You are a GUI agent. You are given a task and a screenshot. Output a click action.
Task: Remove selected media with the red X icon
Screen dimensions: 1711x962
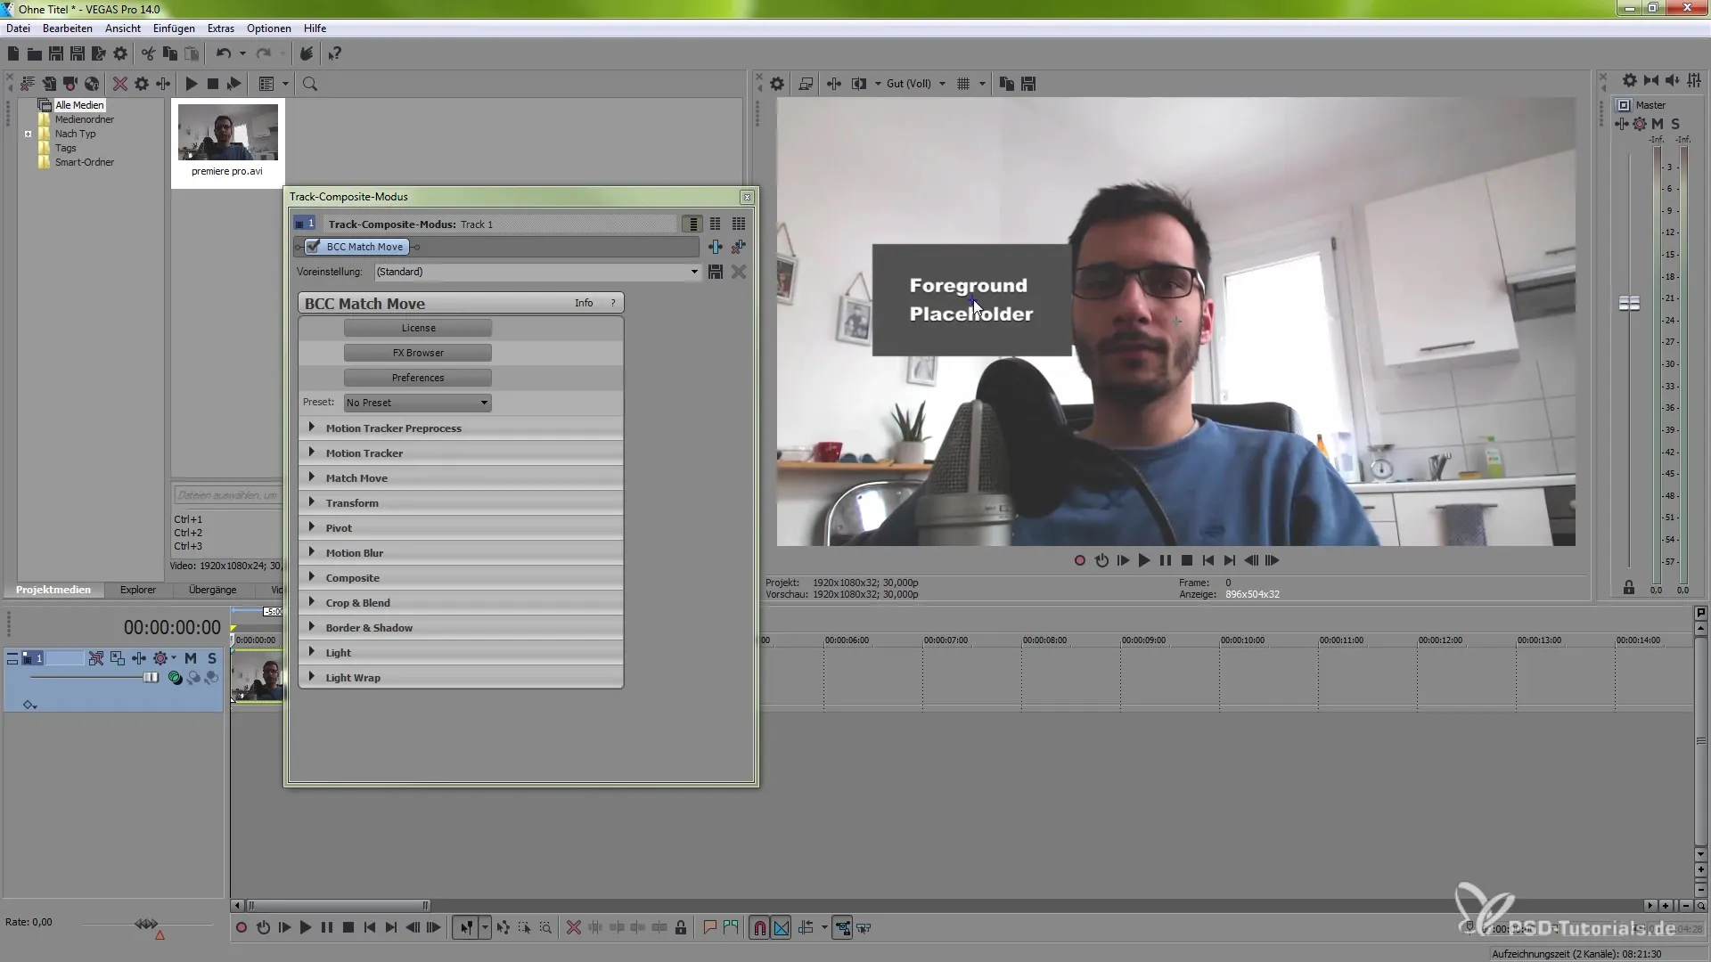pos(119,84)
